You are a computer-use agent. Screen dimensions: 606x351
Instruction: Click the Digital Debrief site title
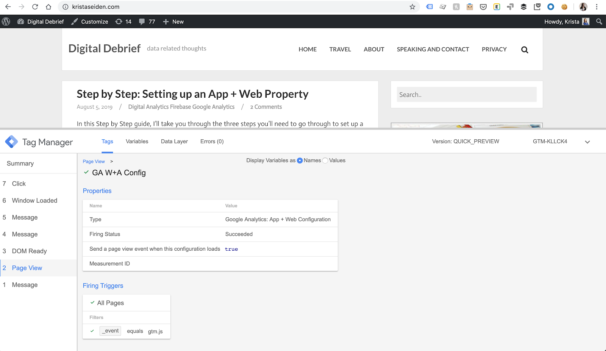[x=105, y=48]
